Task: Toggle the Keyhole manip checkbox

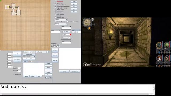Action: tap(56, 10)
